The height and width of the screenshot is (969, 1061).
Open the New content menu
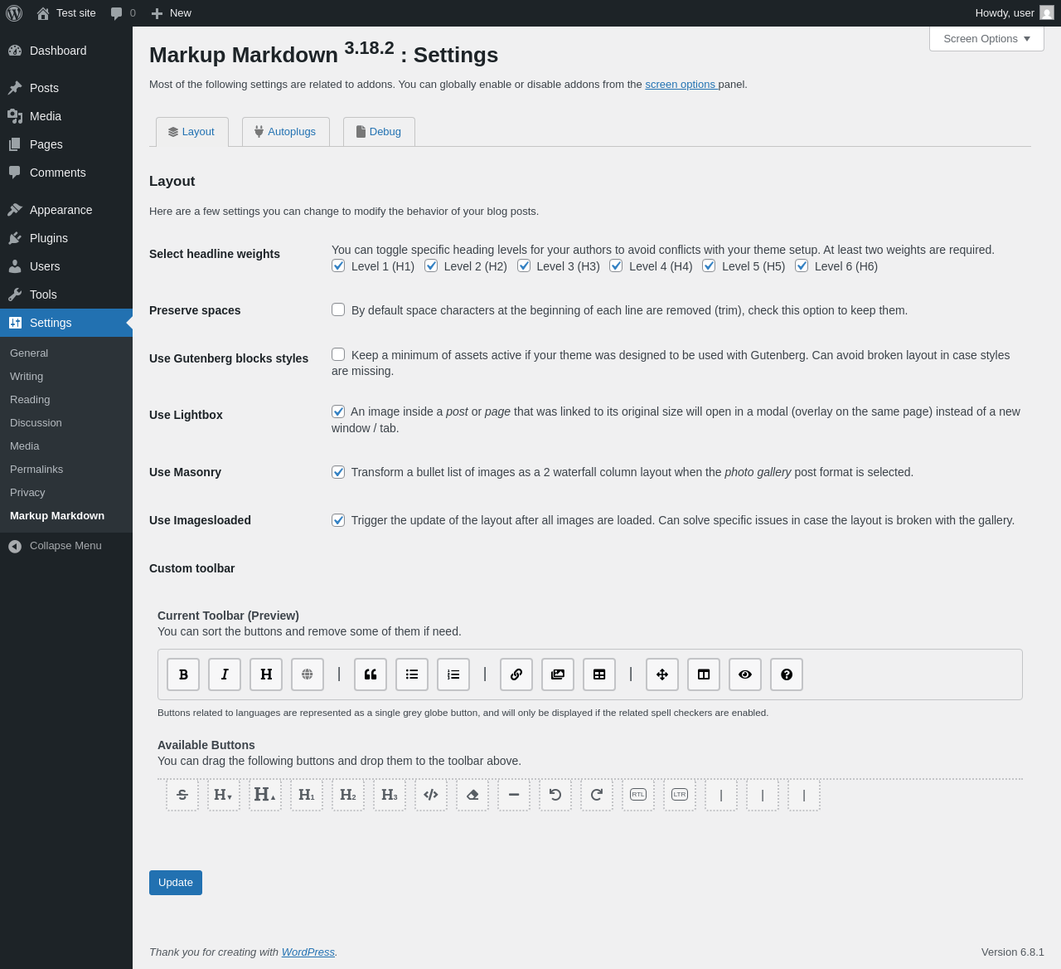(172, 13)
